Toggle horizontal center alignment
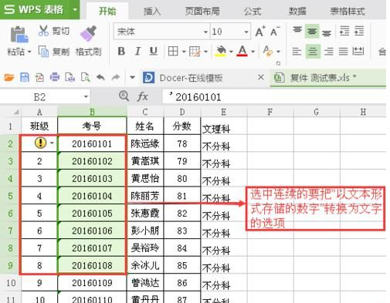 click(313, 51)
